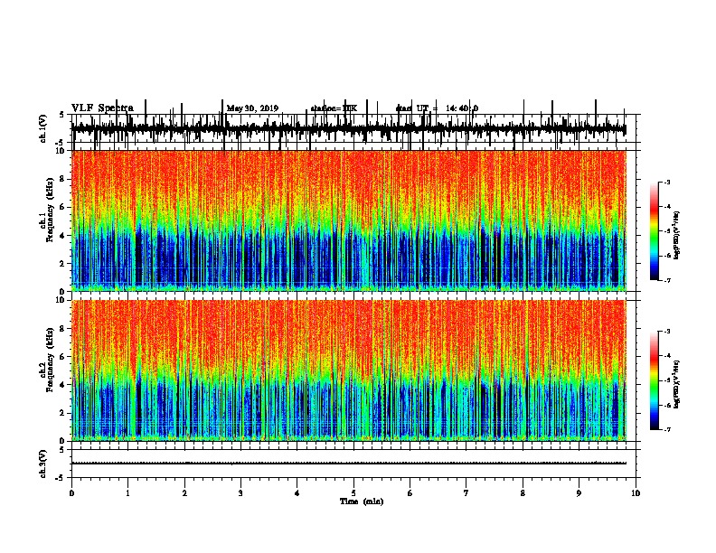Click the ch.2 spectrogram color scale bar

655,380
